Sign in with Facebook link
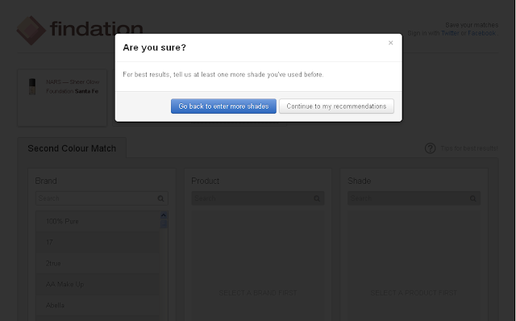Image resolution: width=516 pixels, height=321 pixels. pos(481,33)
